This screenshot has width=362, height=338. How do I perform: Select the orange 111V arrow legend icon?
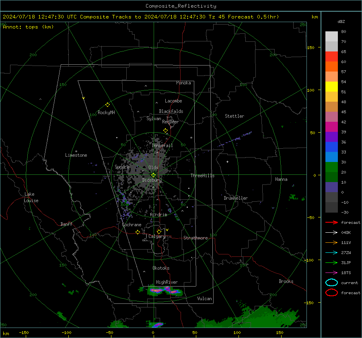331,242
